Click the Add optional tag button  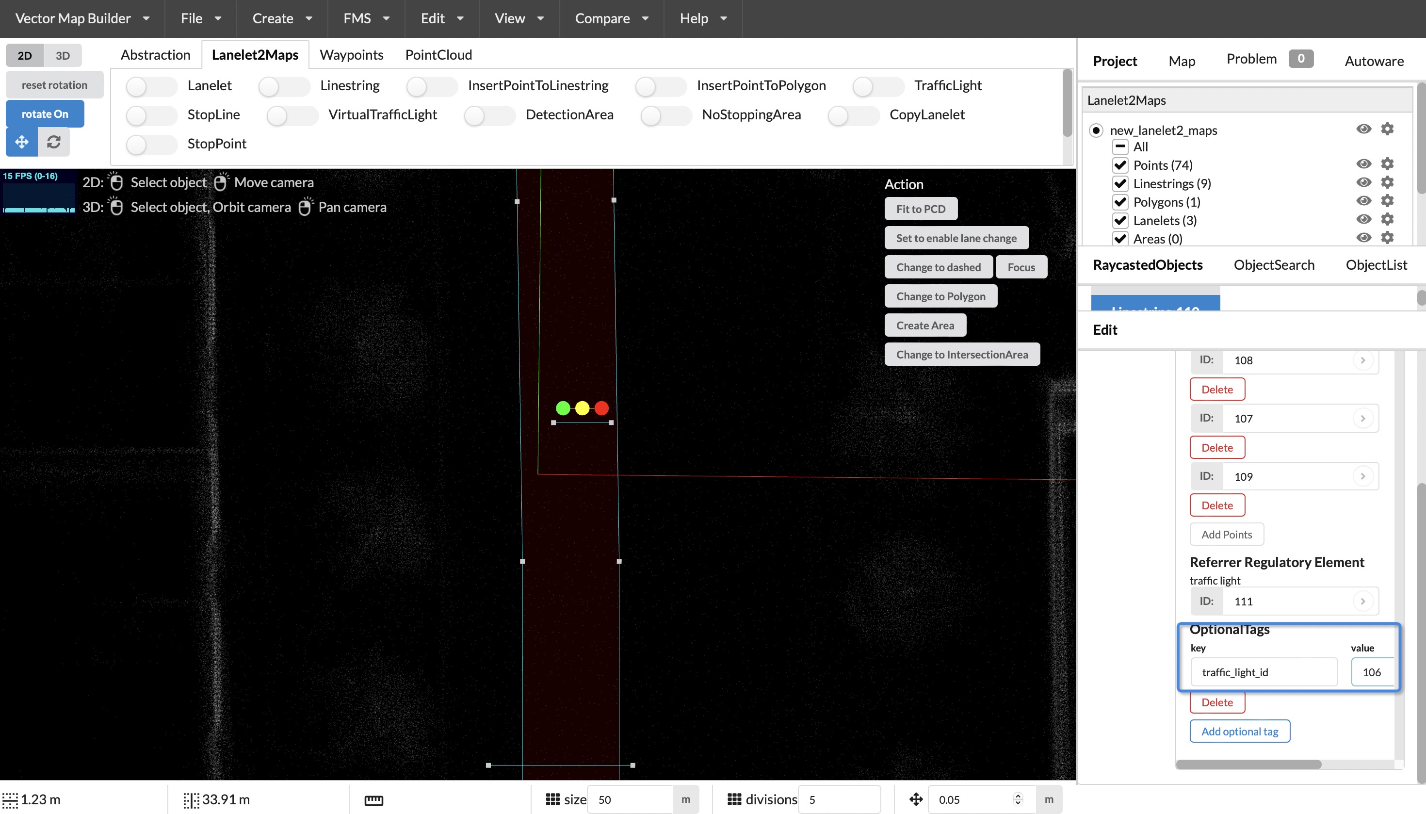click(x=1239, y=731)
